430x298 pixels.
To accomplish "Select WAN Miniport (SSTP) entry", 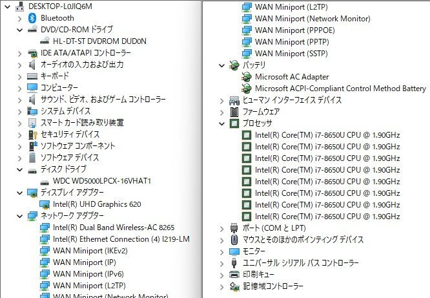I will pyautogui.click(x=291, y=54).
